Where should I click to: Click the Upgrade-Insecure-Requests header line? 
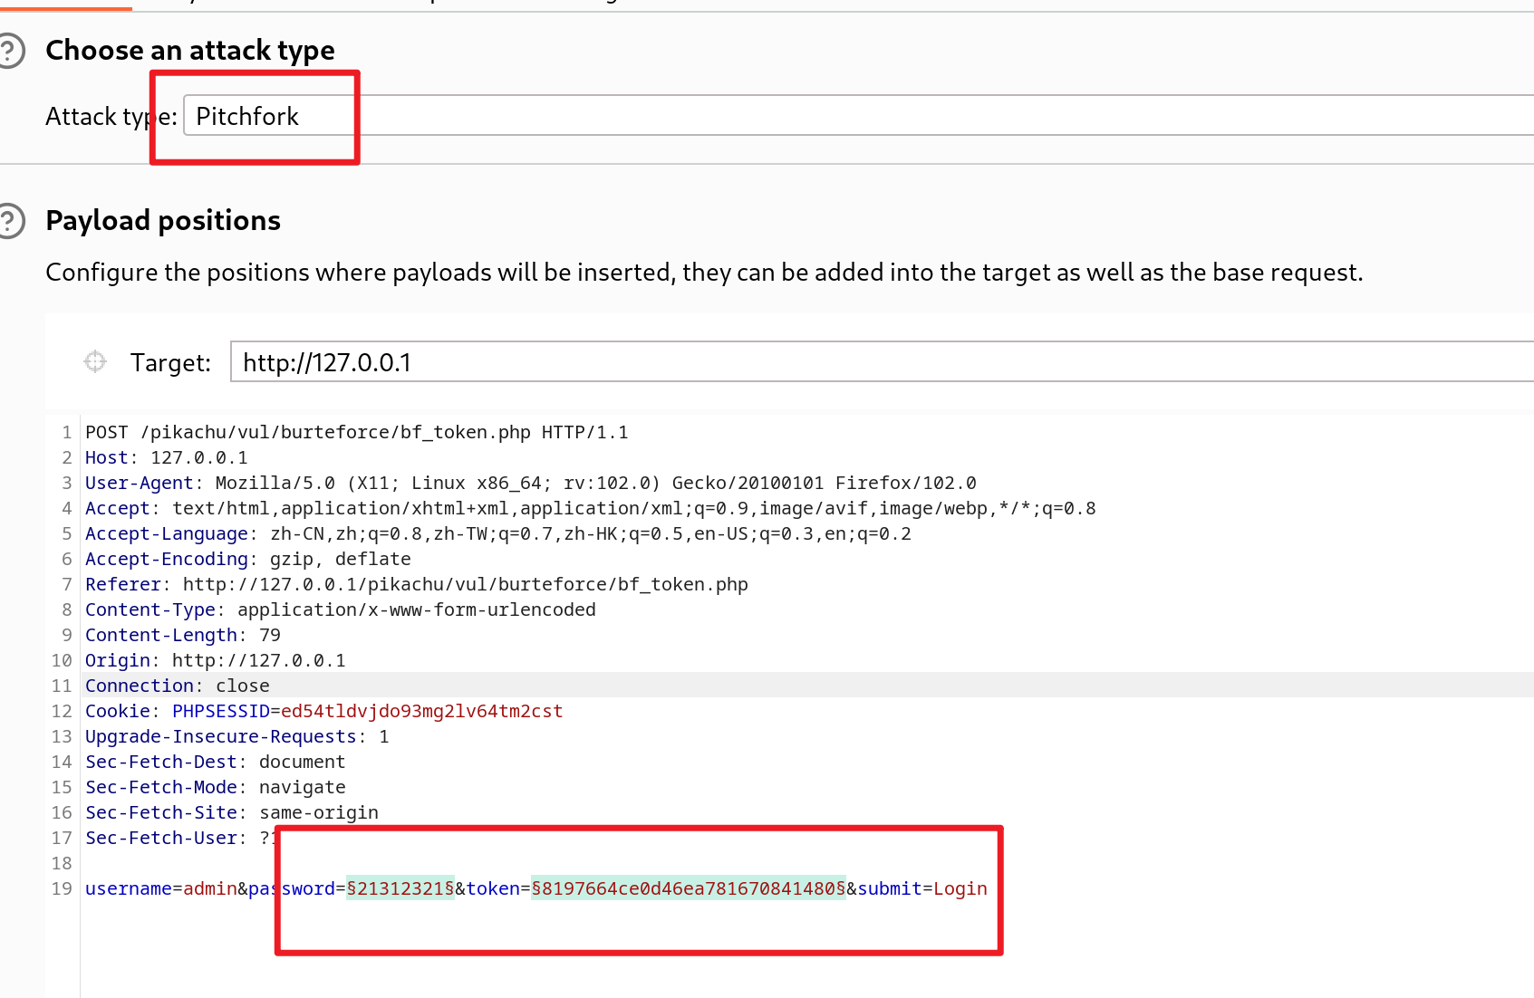pyautogui.click(x=237, y=736)
